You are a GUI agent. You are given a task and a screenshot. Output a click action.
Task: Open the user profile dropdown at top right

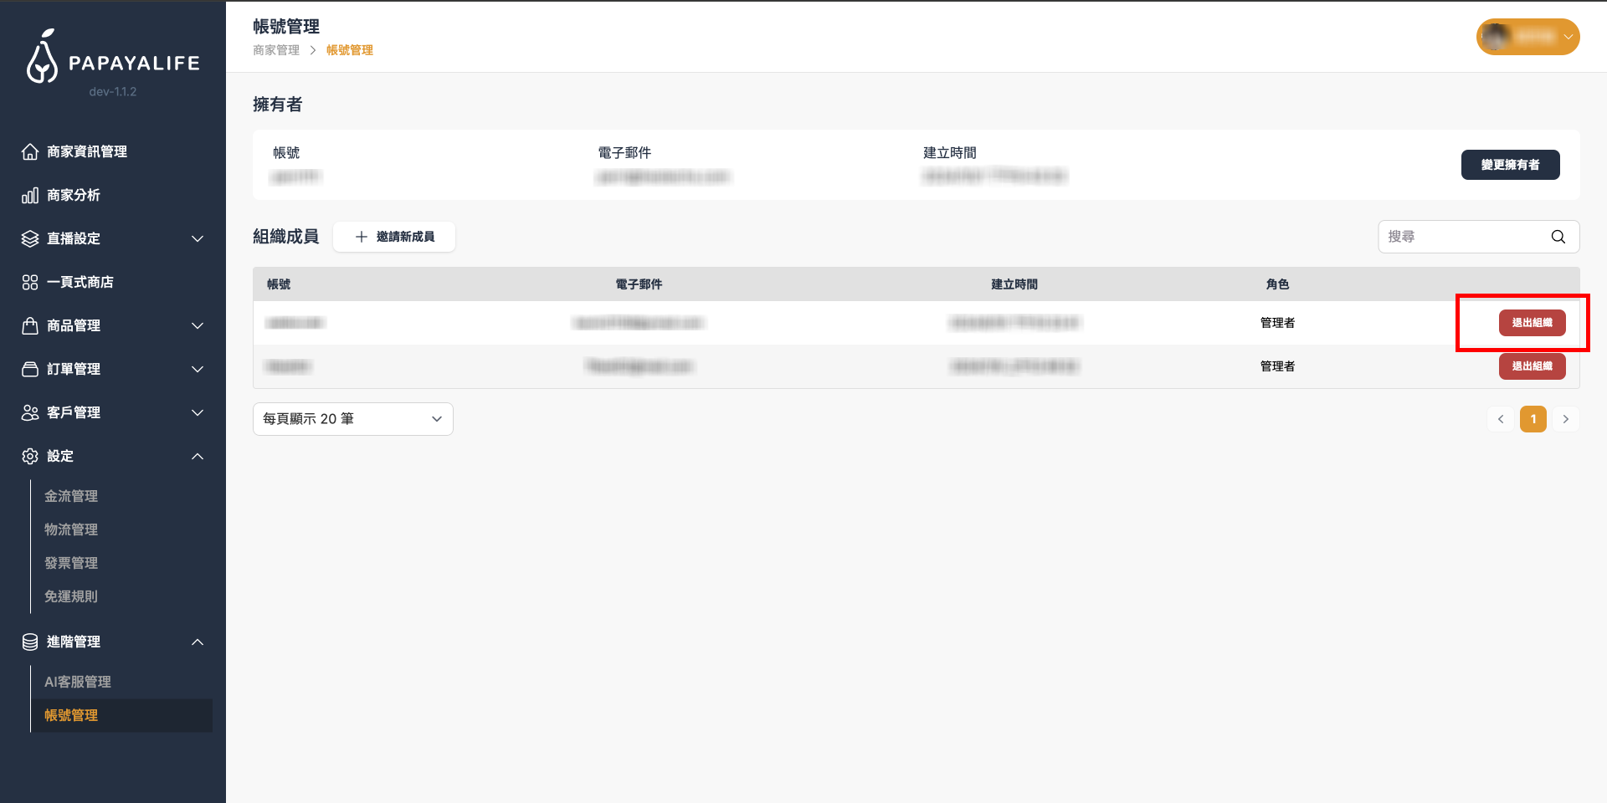1527,37
